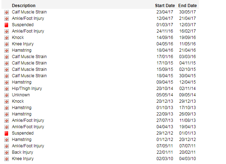Click the injury icon next to Back Injury
The height and width of the screenshot is (164, 226).
[6, 153]
